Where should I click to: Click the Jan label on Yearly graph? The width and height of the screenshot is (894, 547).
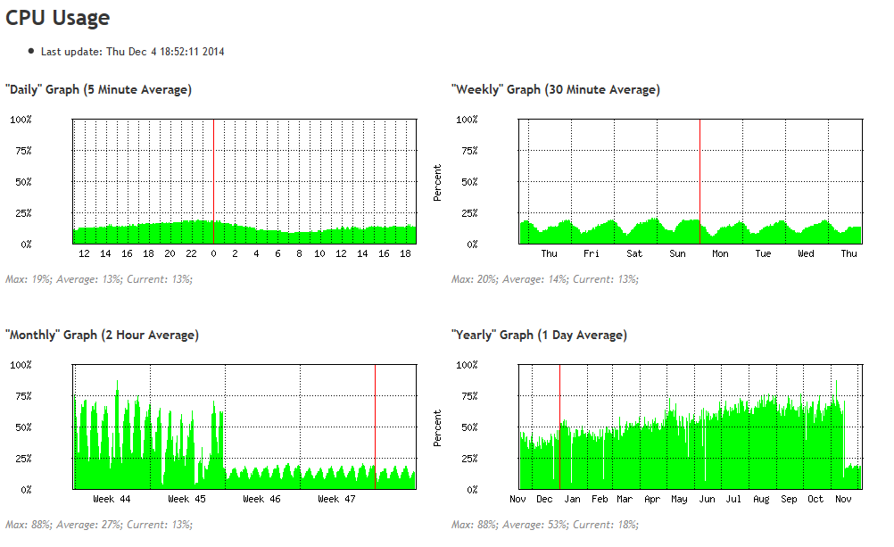coord(572,499)
